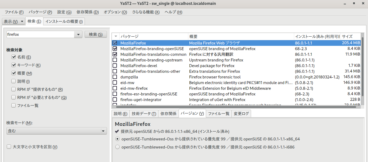Viewport: 368px width, 162px height.
Task: Enable RPM が "必要とするもの" (Q) checkbox
Action: [13, 98]
